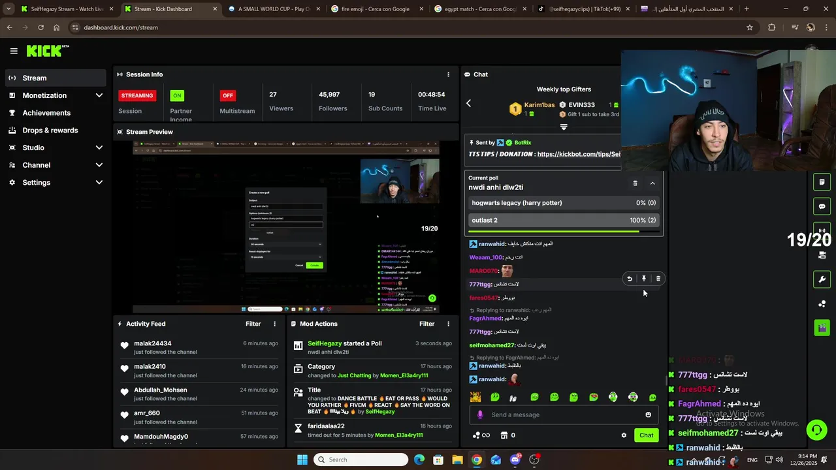Click the poll countdown progress bar
Viewport: 836px width, 470px height.
564,231
